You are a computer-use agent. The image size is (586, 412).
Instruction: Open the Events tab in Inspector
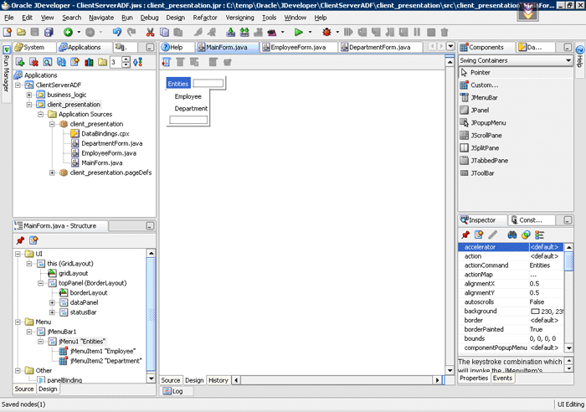502,379
